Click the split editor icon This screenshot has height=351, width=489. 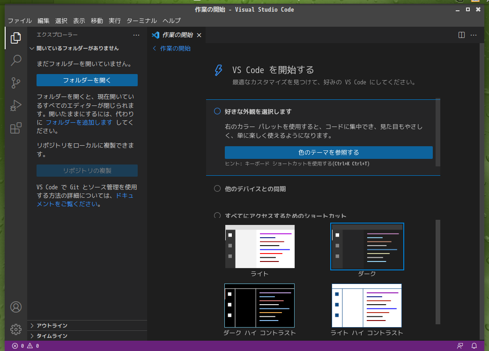pyautogui.click(x=461, y=35)
